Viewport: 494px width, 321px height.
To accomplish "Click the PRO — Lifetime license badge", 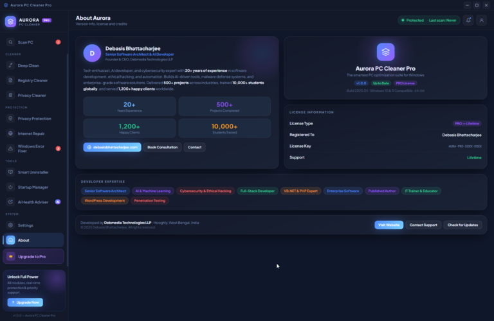I will 467,123.
